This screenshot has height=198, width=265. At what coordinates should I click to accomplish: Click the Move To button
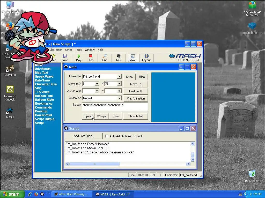(136, 84)
